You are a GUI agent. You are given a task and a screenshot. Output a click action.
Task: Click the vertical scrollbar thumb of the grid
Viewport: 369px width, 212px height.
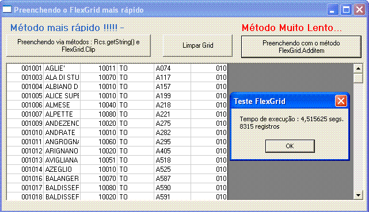(358, 78)
